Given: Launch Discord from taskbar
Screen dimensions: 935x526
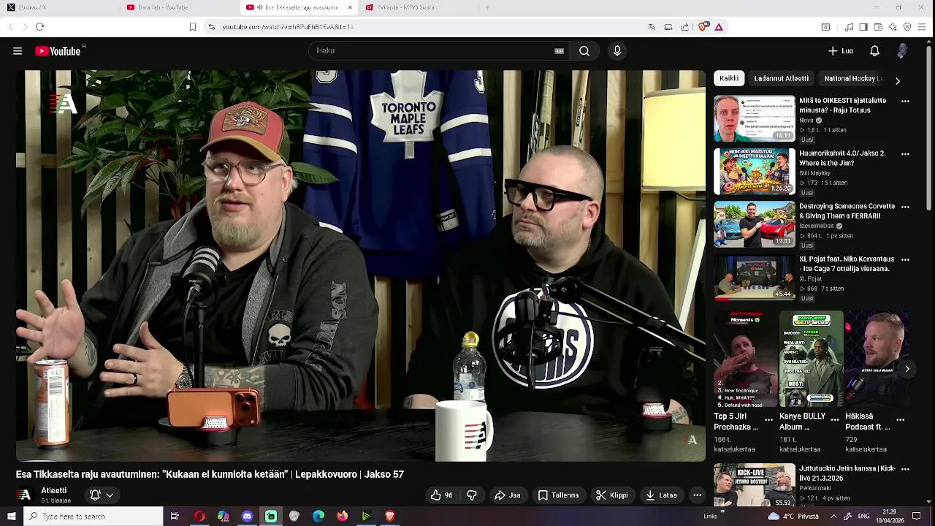Looking at the screenshot, I should coord(247,517).
